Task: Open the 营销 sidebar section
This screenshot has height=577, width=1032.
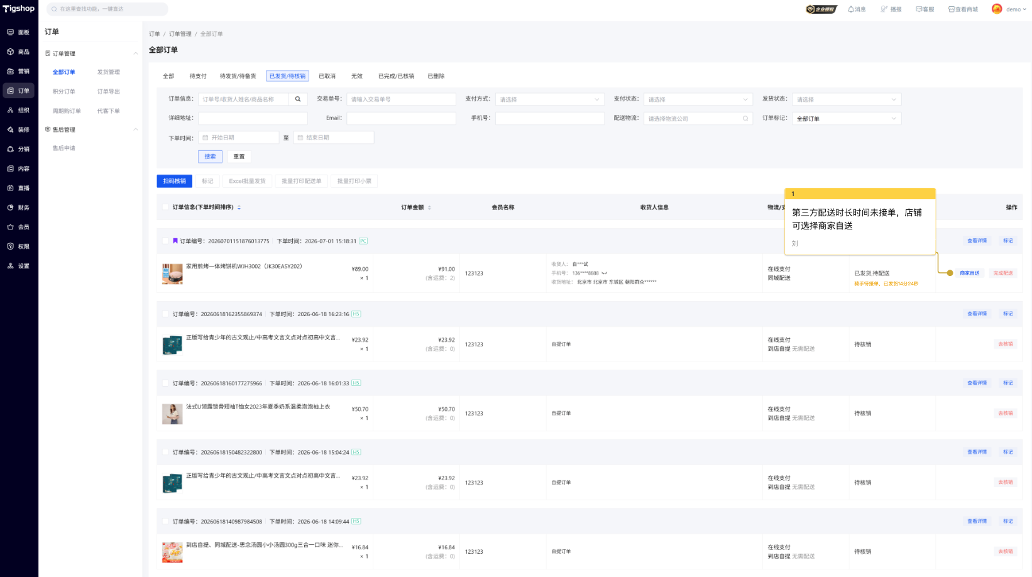Action: point(18,71)
